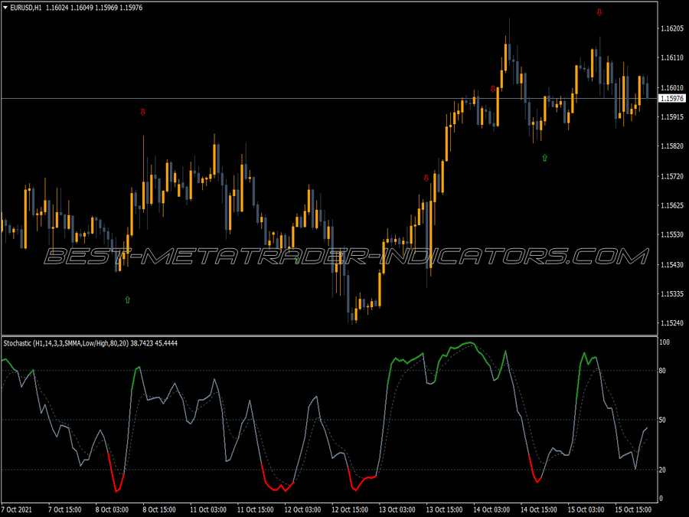The image size is (689, 517).
Task: Click the 11 Oct 15:00 time label
Action: [x=255, y=510]
